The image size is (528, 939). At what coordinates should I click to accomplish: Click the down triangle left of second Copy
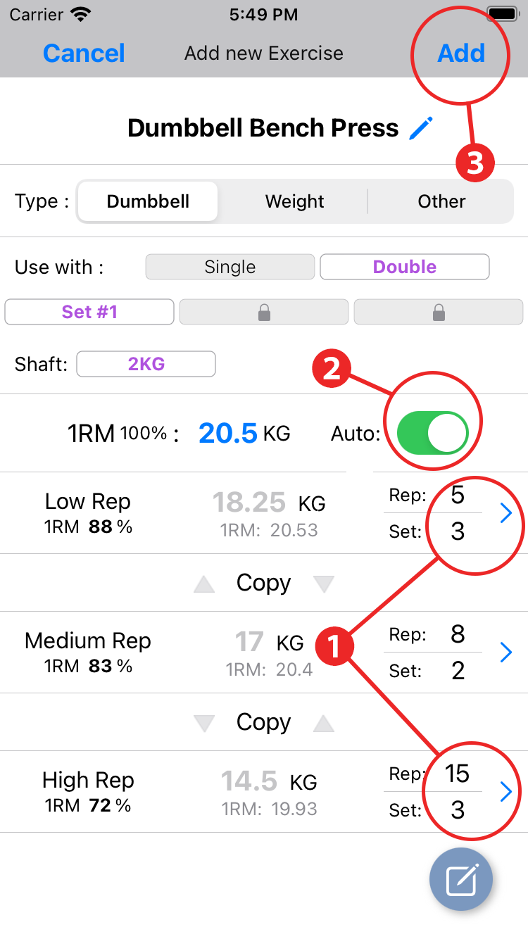204,723
